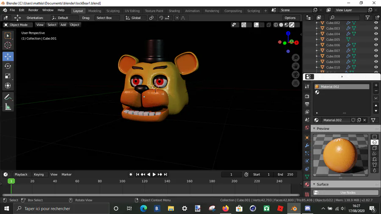
Task: Activate the Move tool
Action: pos(8,56)
